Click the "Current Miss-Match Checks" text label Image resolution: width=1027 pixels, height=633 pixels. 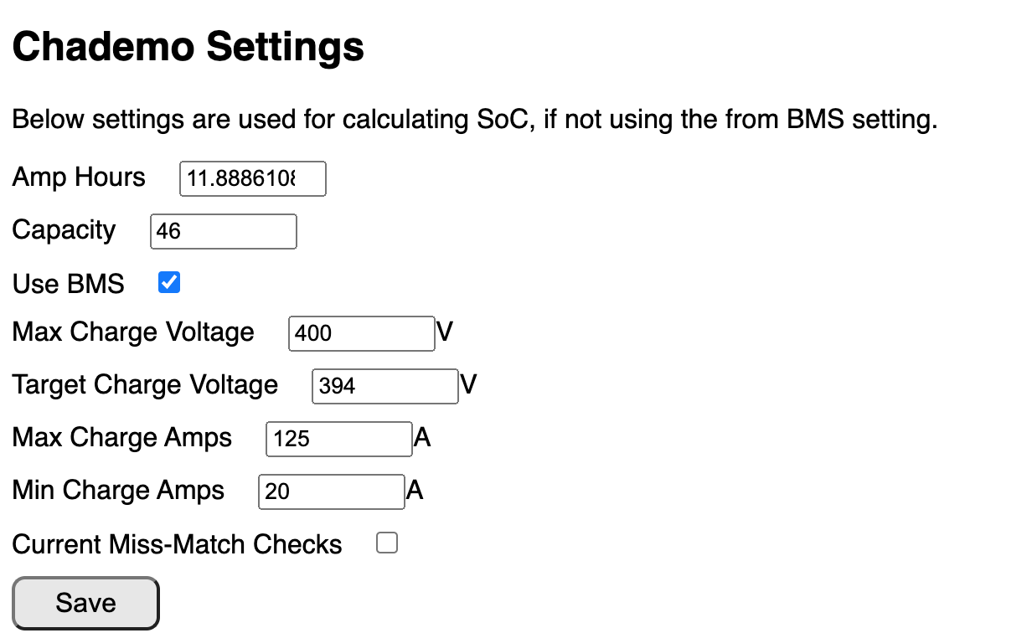177,545
